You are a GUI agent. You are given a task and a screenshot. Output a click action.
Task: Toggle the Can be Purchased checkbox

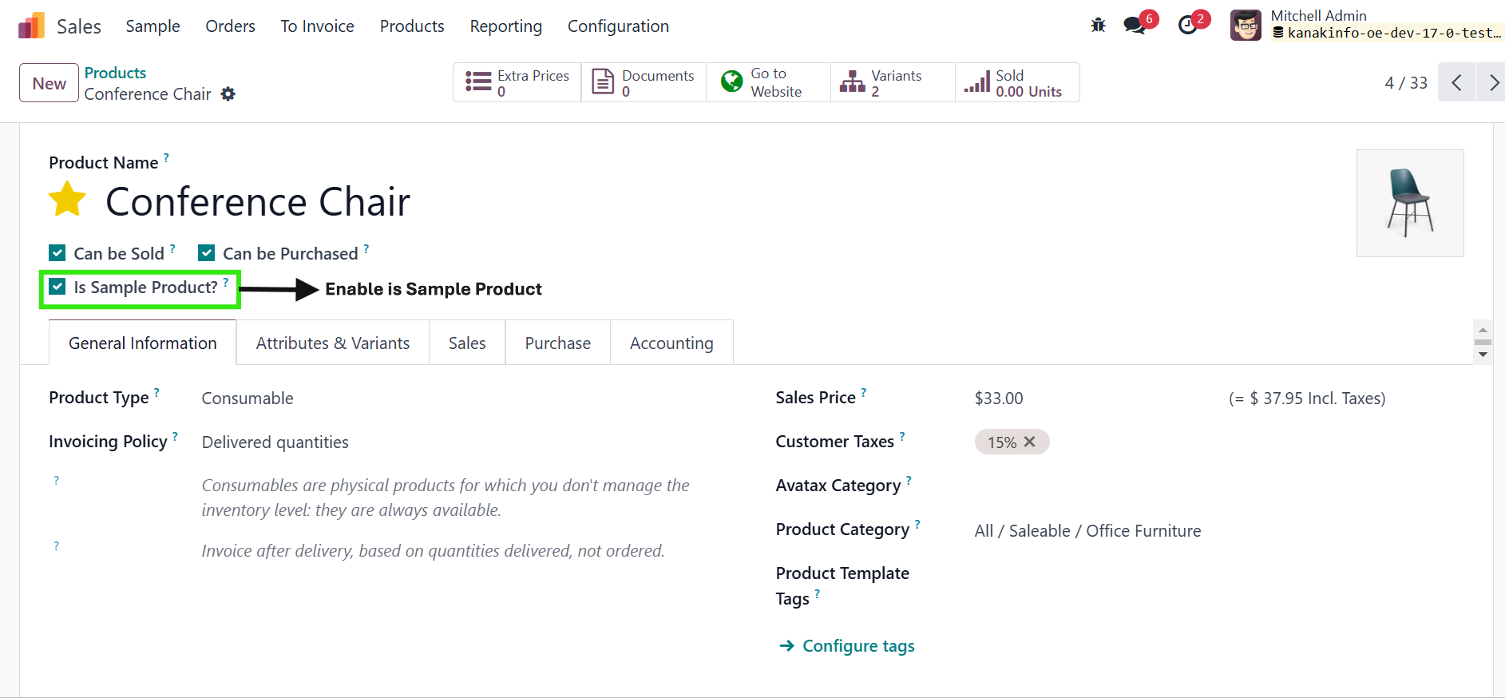207,253
